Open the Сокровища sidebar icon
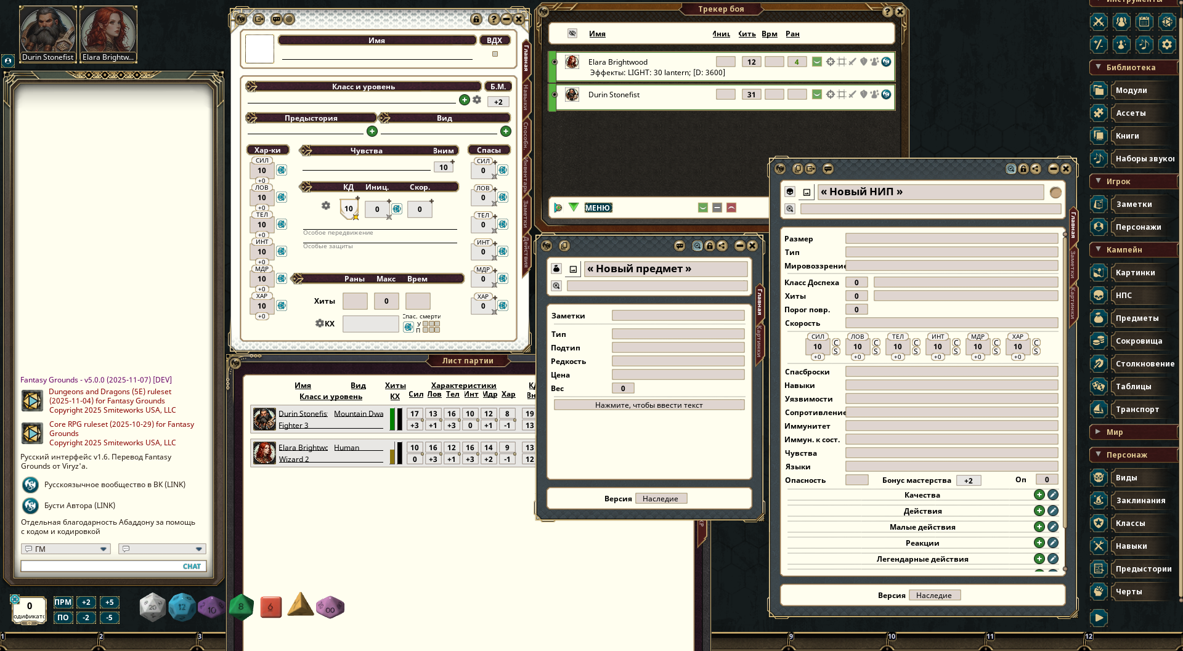Screen dimensions: 1183x651 point(1099,341)
